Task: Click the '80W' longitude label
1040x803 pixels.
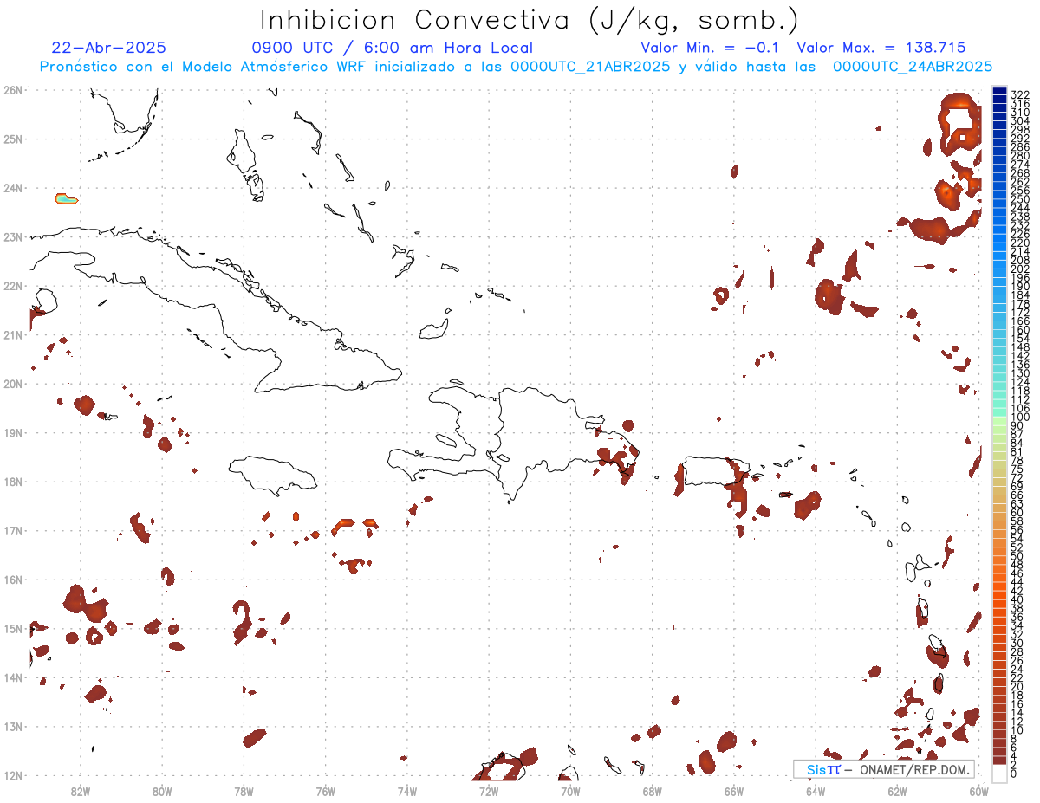Action: pyautogui.click(x=162, y=790)
